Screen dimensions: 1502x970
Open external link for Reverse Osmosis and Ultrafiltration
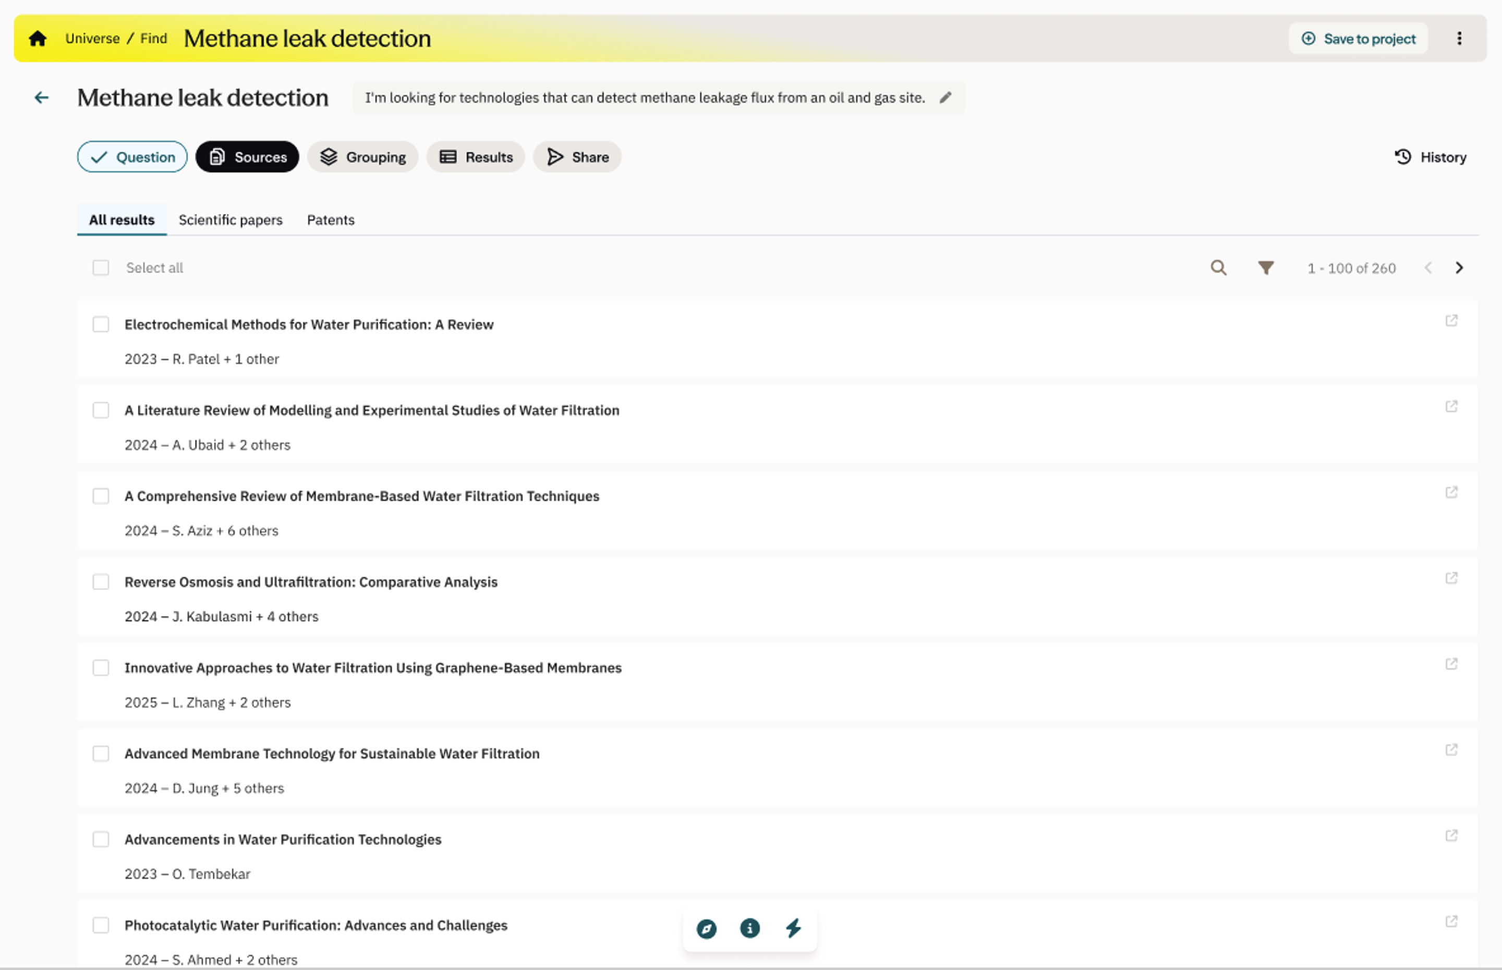tap(1451, 578)
